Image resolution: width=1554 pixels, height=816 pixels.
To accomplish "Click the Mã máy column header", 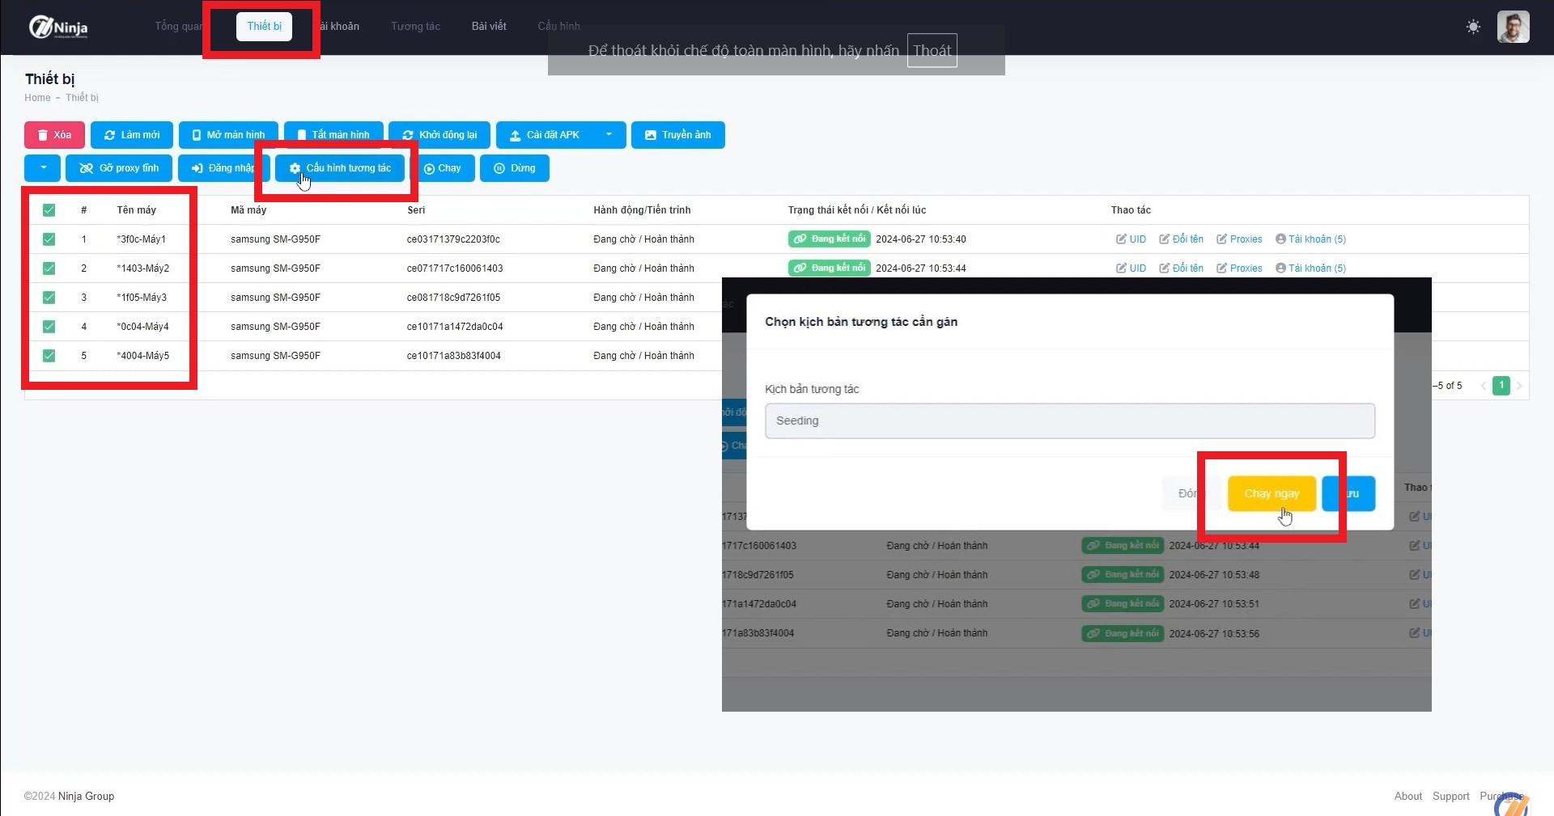I will tap(248, 210).
